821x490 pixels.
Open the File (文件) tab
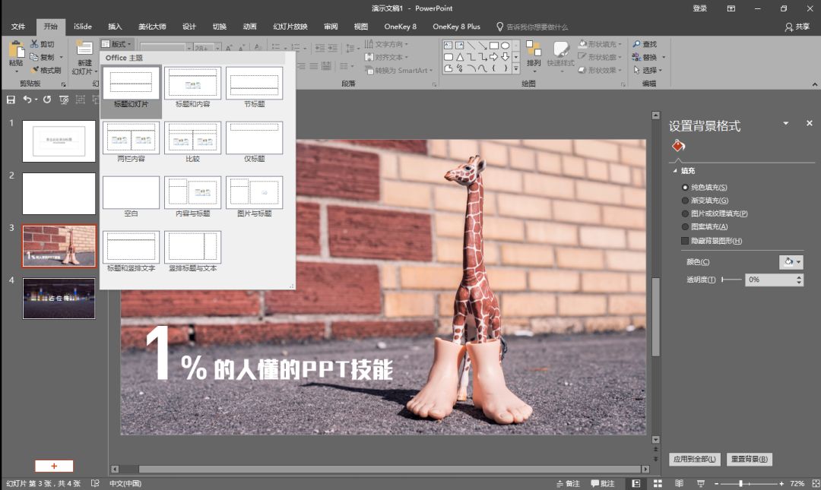pos(17,26)
